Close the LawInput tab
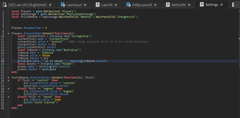 [x=85, y=5]
